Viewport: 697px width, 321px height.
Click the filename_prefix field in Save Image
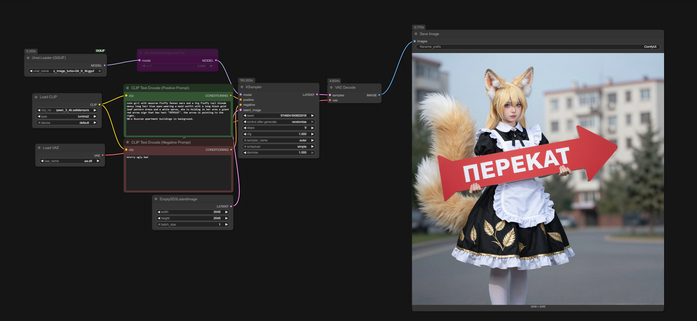pos(538,47)
